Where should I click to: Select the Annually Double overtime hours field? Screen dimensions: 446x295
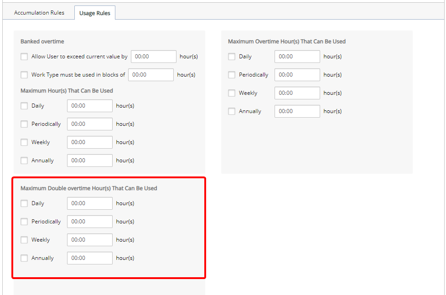90,258
